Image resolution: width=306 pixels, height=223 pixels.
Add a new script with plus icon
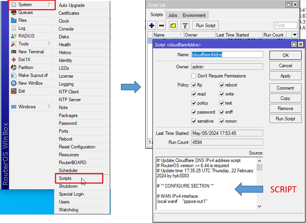click(x=151, y=25)
